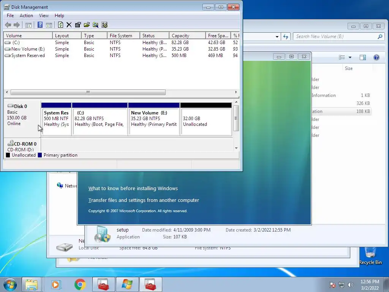This screenshot has width=389, height=292.
Task: Select the (C:) 82.28 GB partition block
Action: [100, 119]
